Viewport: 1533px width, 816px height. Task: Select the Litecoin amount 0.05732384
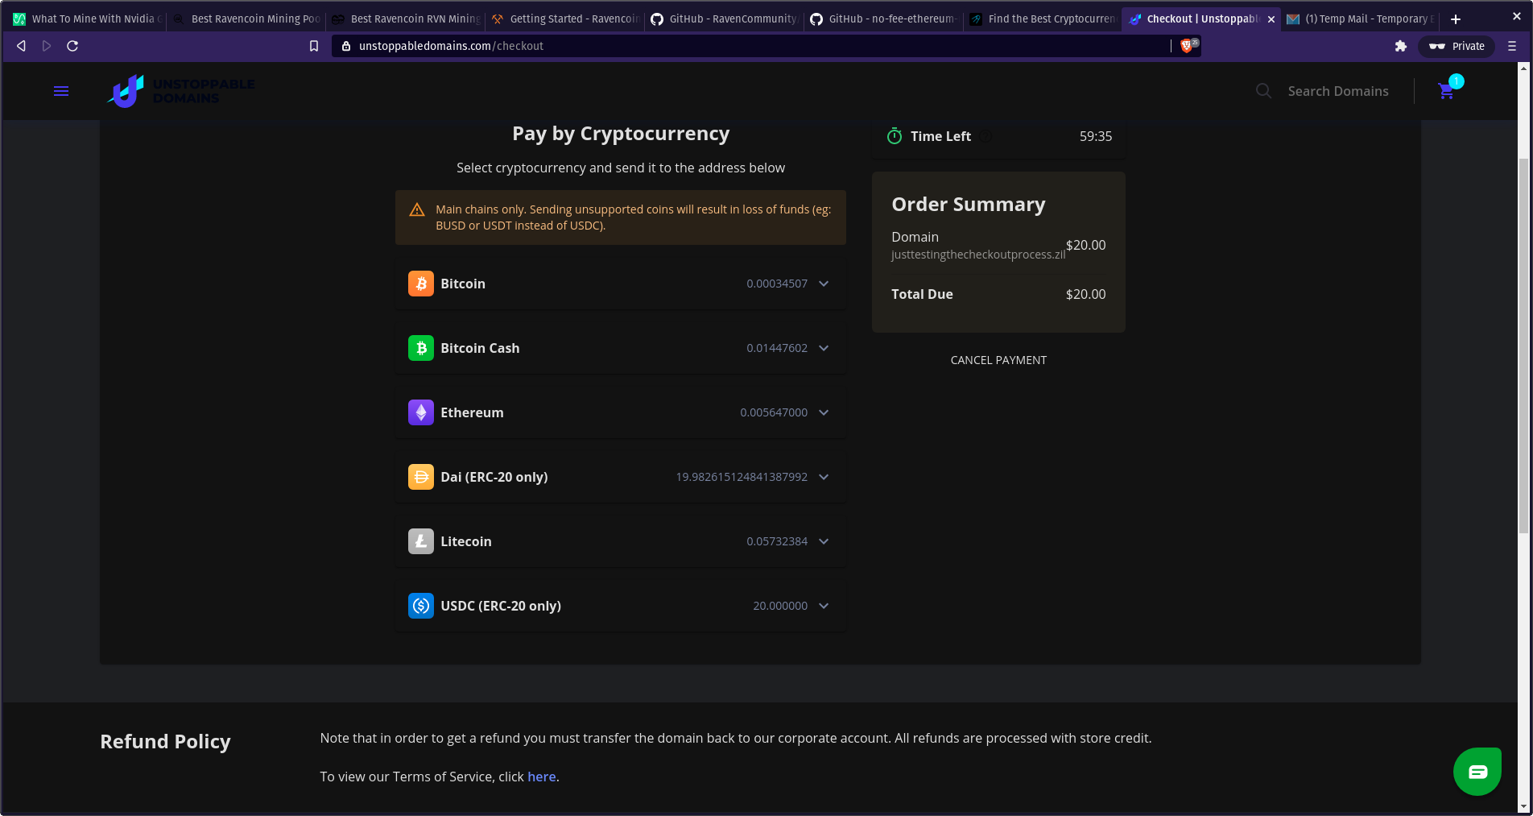777,541
